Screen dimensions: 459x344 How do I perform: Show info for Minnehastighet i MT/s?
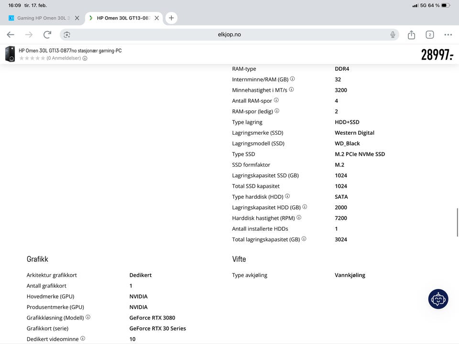tap(291, 89)
